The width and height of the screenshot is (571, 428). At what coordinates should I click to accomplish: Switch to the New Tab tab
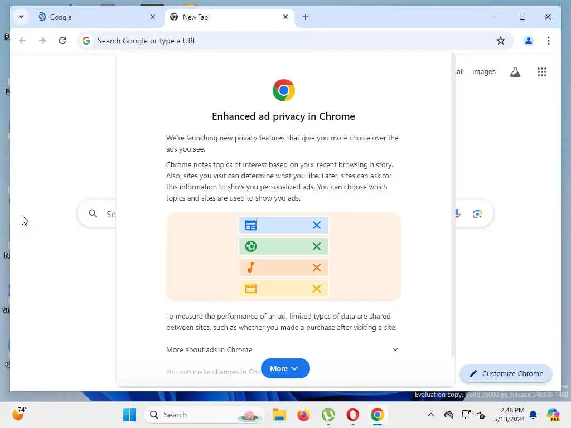click(230, 17)
